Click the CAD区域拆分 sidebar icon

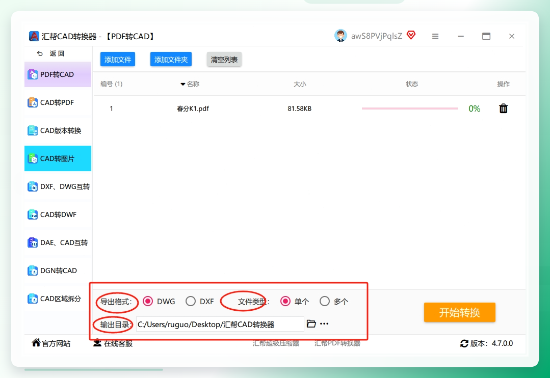tap(33, 299)
